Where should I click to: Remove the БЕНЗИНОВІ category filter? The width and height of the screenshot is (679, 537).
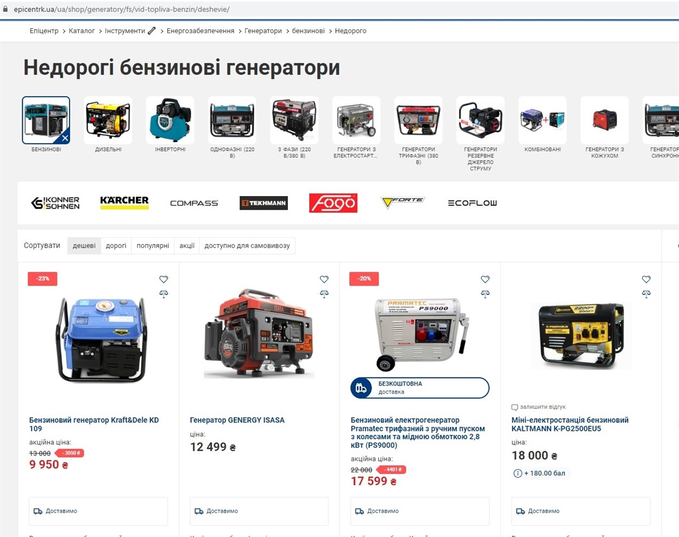65,138
